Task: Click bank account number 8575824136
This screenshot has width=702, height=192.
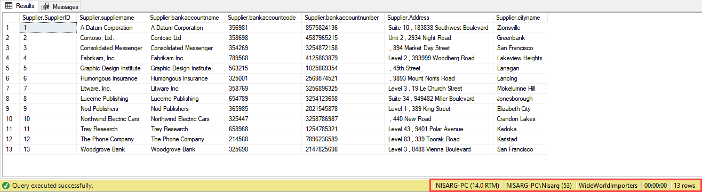Action: 343,28
